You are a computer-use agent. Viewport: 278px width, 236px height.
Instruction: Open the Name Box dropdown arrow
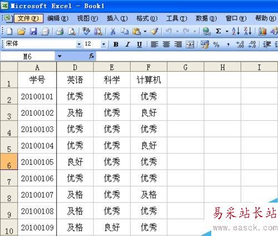click(x=59, y=56)
